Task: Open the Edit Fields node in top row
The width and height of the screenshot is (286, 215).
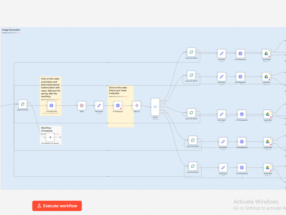Action: point(222,54)
